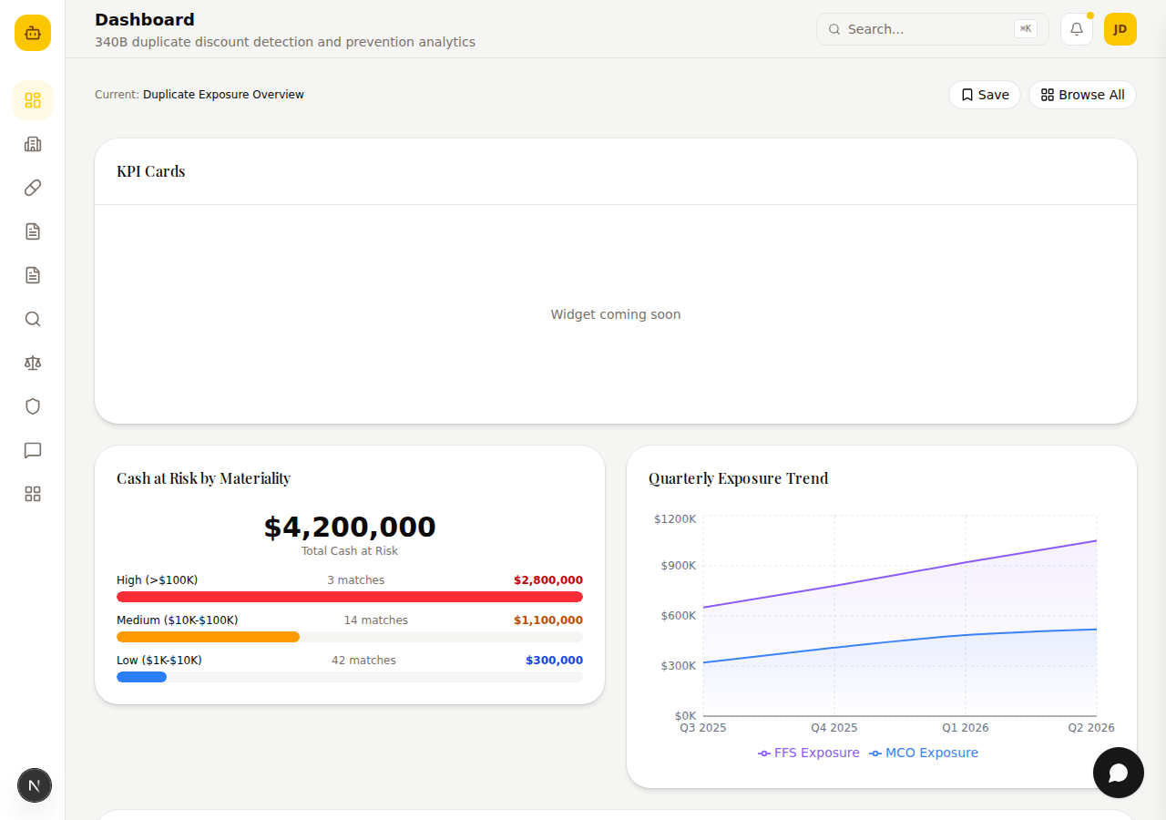Click the Browse All button
Image resolution: width=1166 pixels, height=820 pixels.
[1082, 95]
